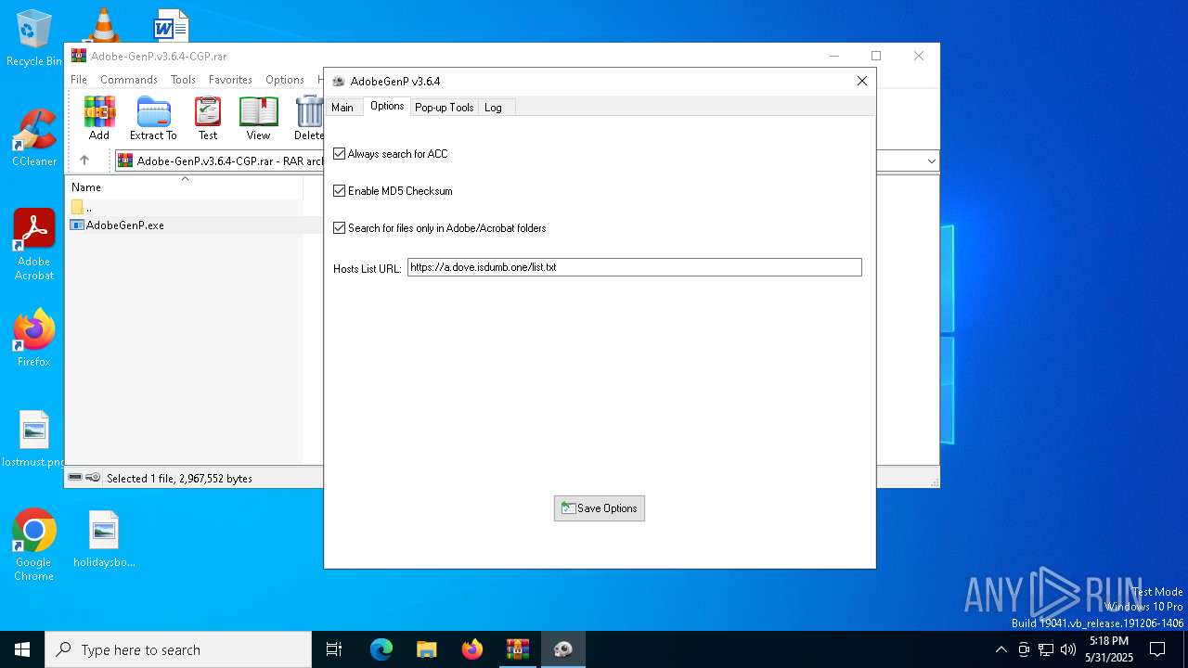Select AdobeGenP.exe in the archive list
The width and height of the screenshot is (1188, 668).
pos(117,225)
